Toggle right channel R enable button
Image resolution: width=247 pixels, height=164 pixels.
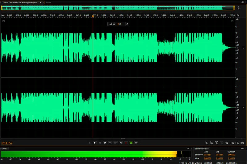(x=243, y=107)
